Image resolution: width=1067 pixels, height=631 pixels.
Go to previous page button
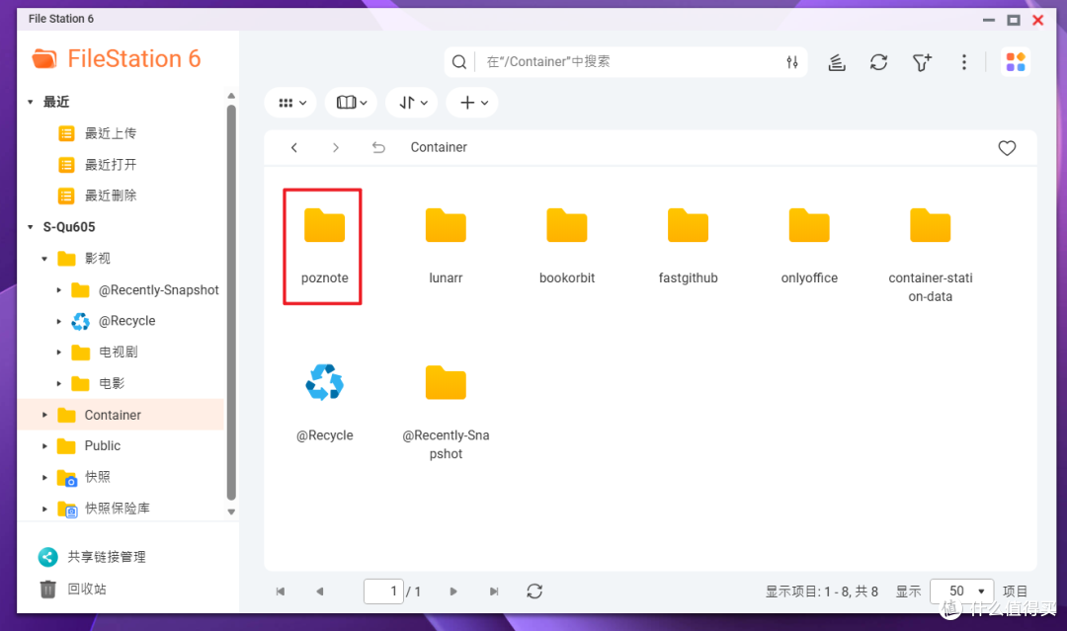point(320,592)
